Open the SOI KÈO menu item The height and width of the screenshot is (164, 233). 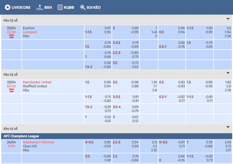[x=94, y=7]
